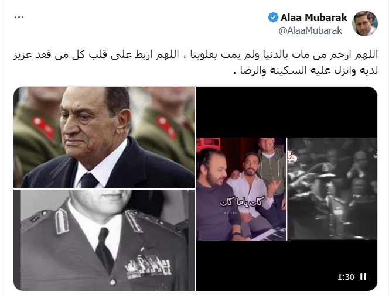Pause the video with the pause button
This screenshot has width=389, height=295.
click(x=363, y=277)
